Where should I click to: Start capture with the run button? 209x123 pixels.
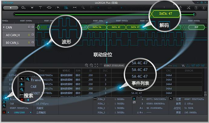(x=11, y=8)
